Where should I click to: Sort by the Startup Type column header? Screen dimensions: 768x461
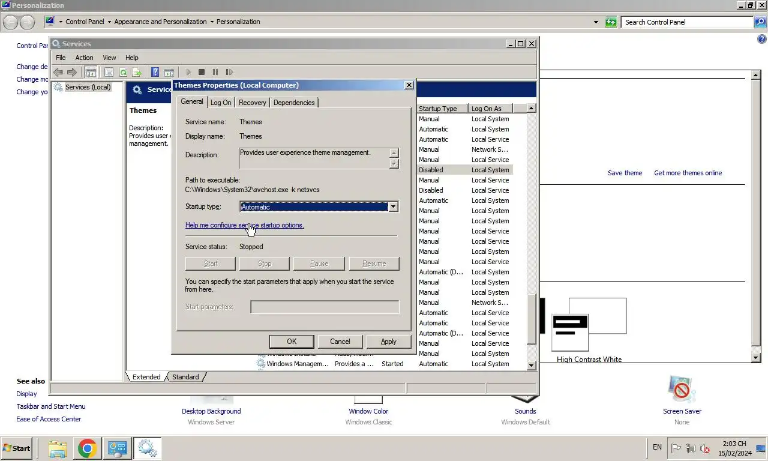442,109
